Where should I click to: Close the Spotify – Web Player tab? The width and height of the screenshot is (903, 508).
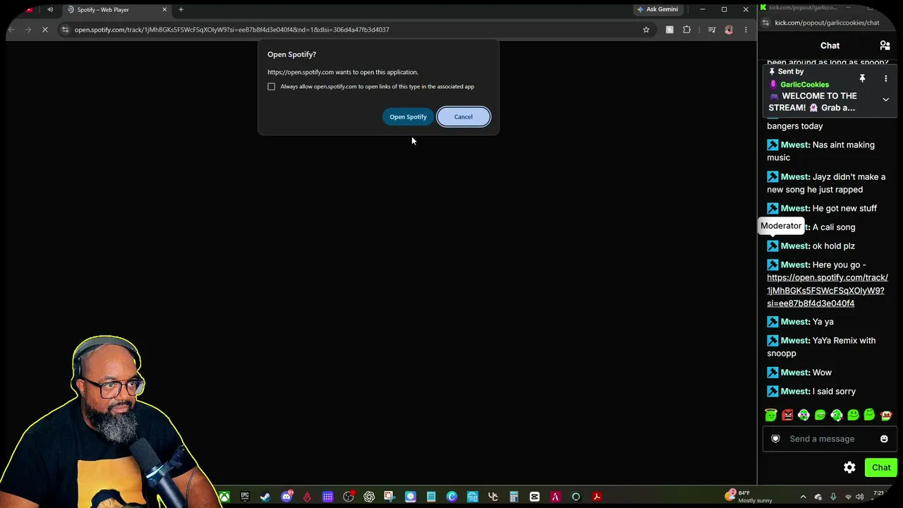[165, 10]
